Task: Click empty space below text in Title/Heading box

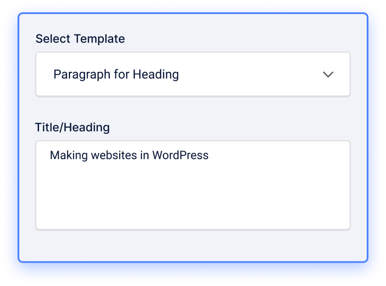Action: click(x=193, y=197)
